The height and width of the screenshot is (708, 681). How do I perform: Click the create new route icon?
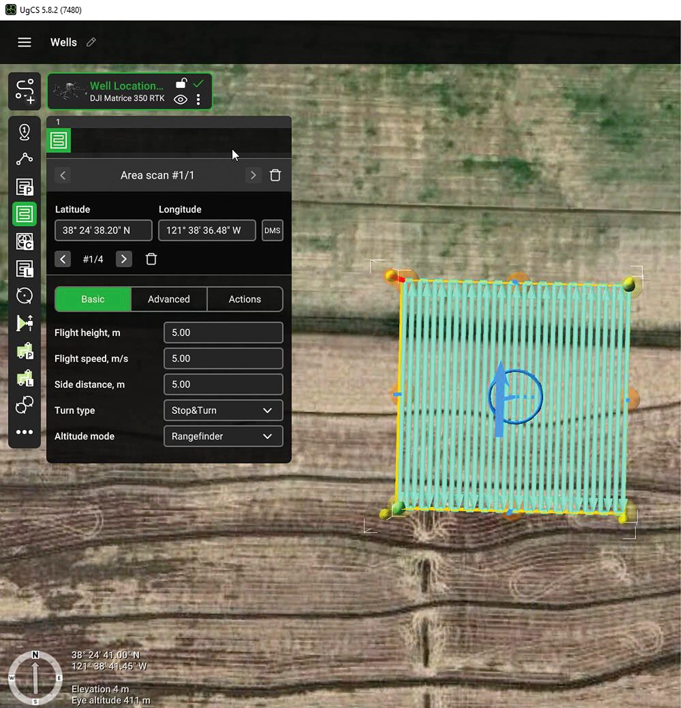(24, 91)
